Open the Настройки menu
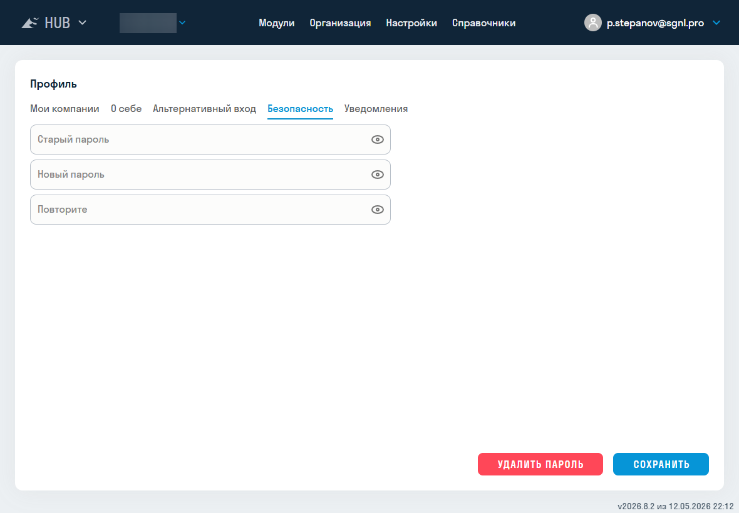 tap(411, 23)
